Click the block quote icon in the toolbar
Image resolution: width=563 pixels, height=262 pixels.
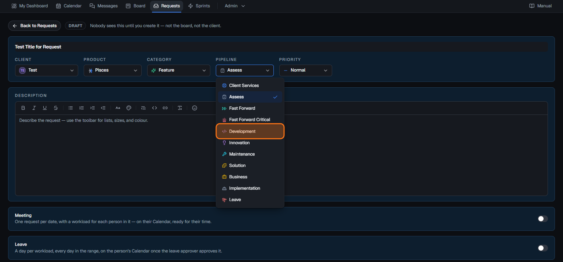144,108
